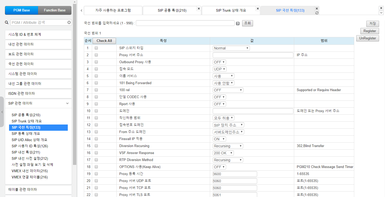Click the Proxy 등록 시간 3600 field

(235, 174)
